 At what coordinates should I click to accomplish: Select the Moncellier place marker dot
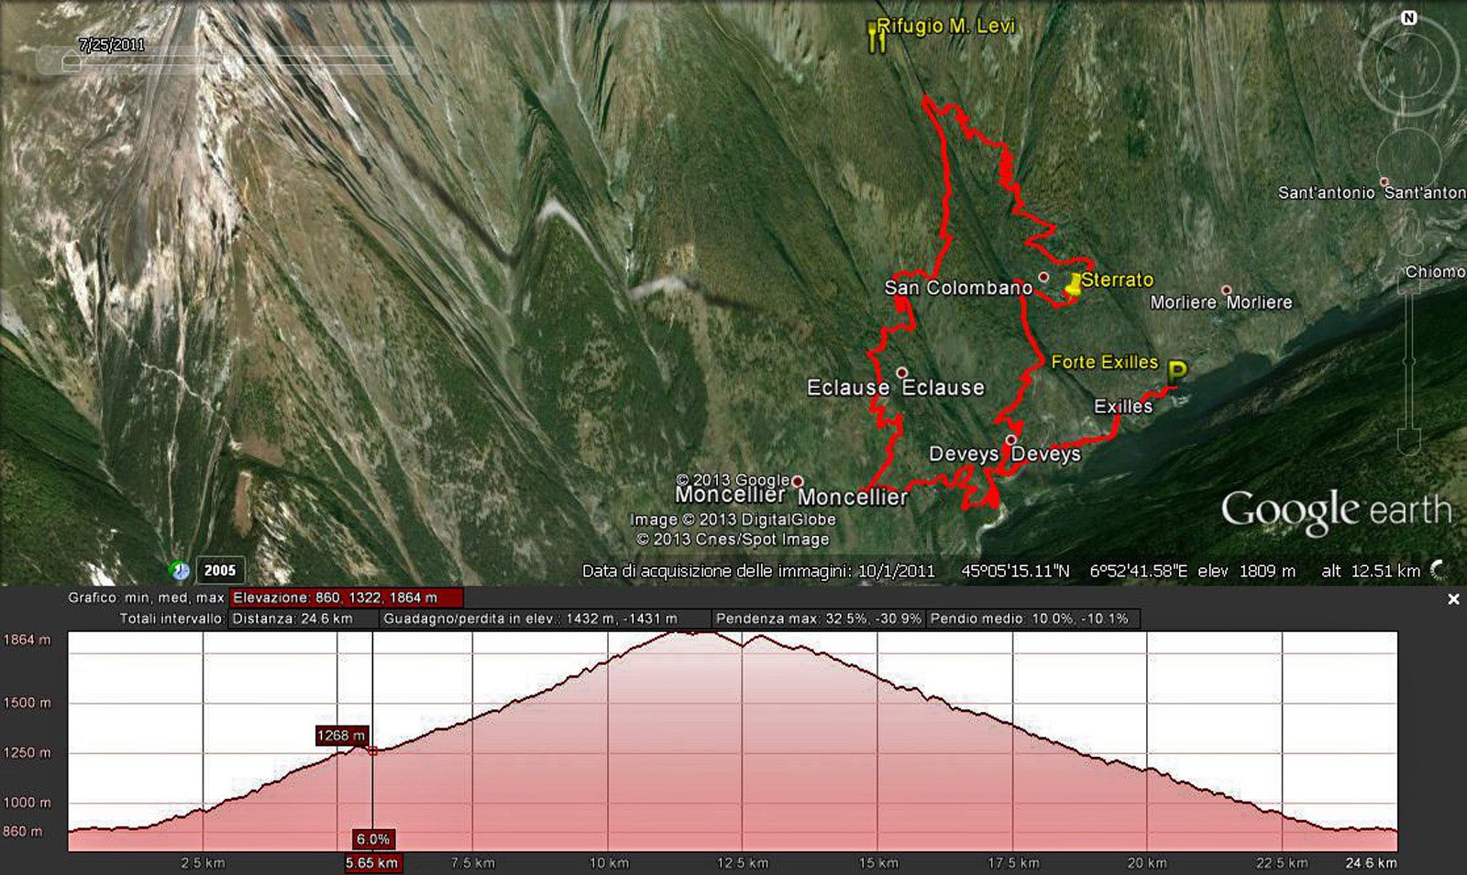[x=798, y=481]
